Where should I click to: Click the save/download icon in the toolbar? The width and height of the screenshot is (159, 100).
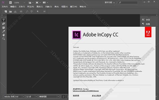coord(15,11)
